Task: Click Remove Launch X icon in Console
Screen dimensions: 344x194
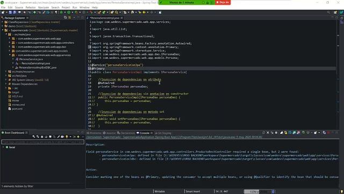Action: [268, 133]
